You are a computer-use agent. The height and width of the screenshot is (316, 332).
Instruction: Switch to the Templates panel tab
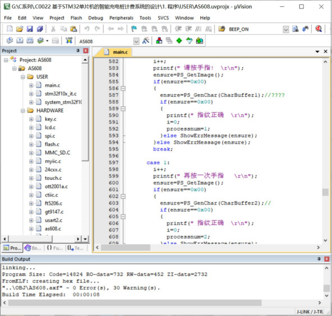(75, 248)
